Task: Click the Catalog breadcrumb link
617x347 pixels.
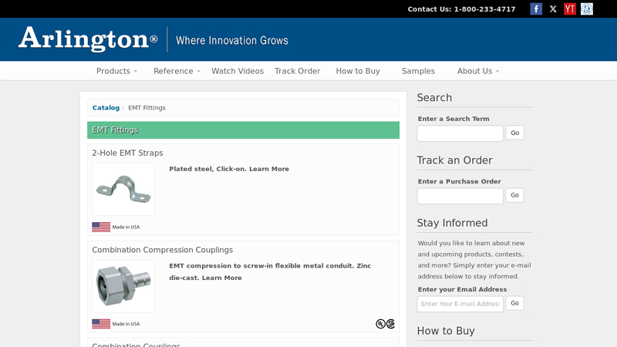Action: (106, 108)
